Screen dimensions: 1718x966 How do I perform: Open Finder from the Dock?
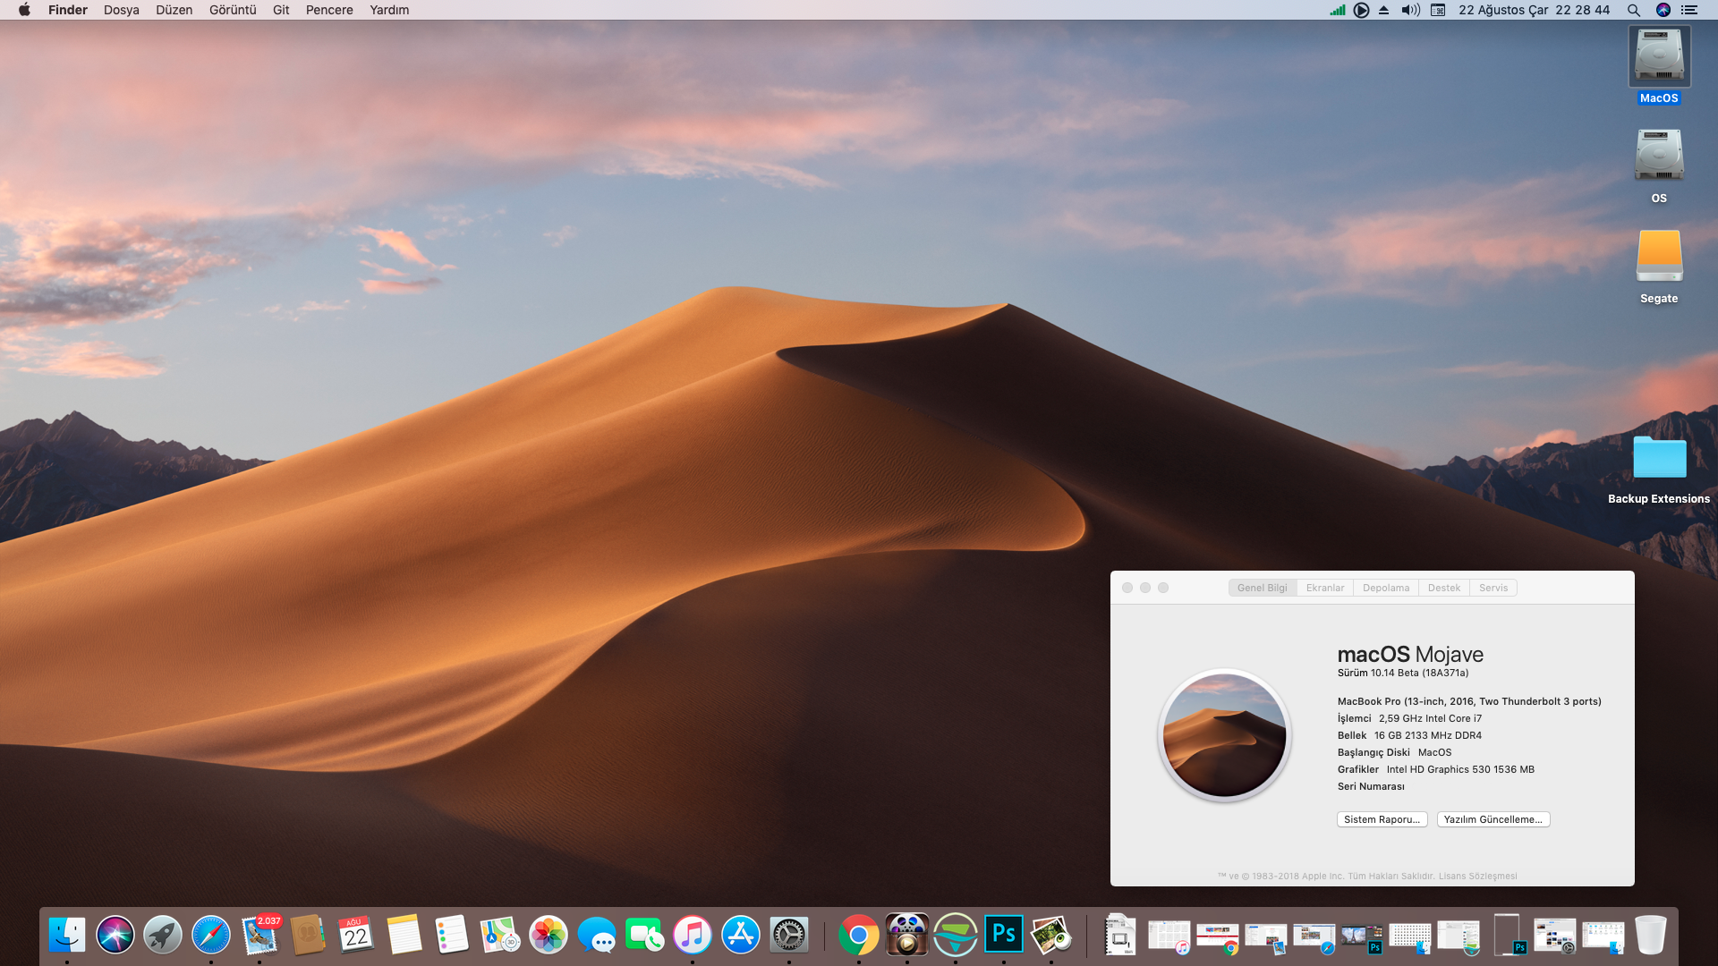click(x=67, y=935)
